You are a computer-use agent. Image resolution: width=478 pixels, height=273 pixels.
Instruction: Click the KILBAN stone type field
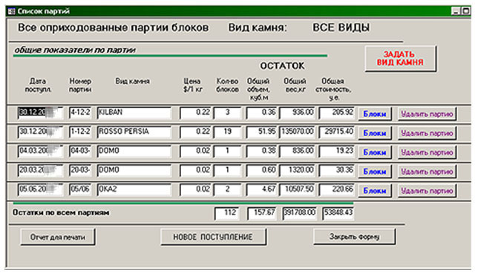(134, 112)
